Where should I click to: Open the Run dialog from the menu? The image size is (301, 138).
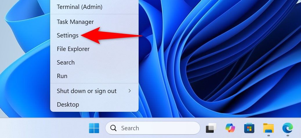pyautogui.click(x=62, y=76)
